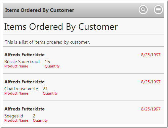This screenshot has height=128, width=168.
Task: Select the Rössle Sauerkraut order row
Action: coord(83,60)
